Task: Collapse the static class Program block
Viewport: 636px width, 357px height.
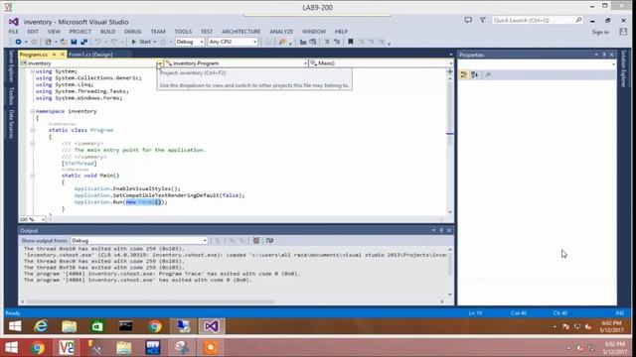Action: [33, 130]
